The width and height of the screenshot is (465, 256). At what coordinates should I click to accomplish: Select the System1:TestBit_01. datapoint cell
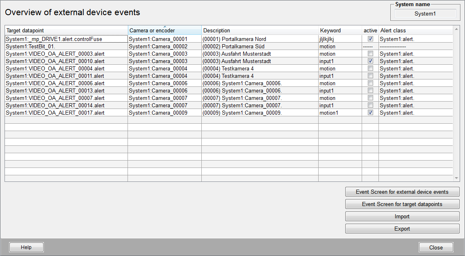click(x=66, y=46)
